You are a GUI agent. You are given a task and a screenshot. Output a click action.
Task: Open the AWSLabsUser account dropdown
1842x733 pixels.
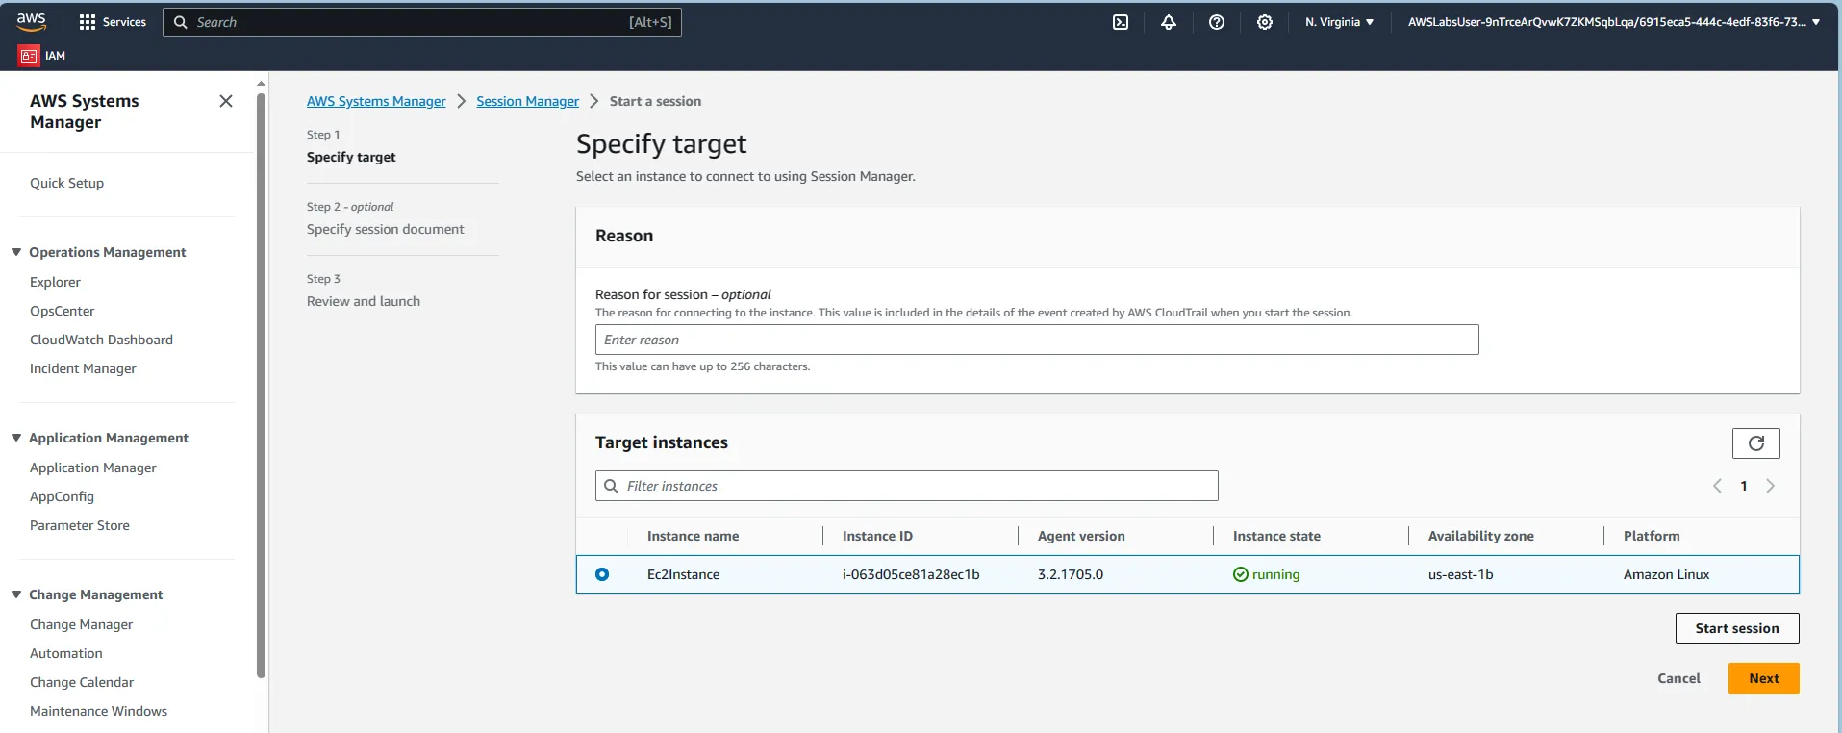tap(1614, 22)
